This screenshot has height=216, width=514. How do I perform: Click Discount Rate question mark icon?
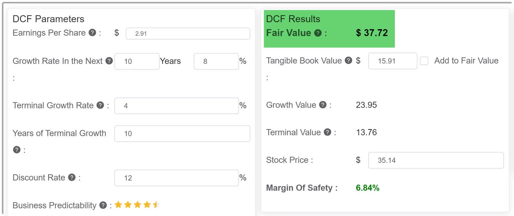72,178
